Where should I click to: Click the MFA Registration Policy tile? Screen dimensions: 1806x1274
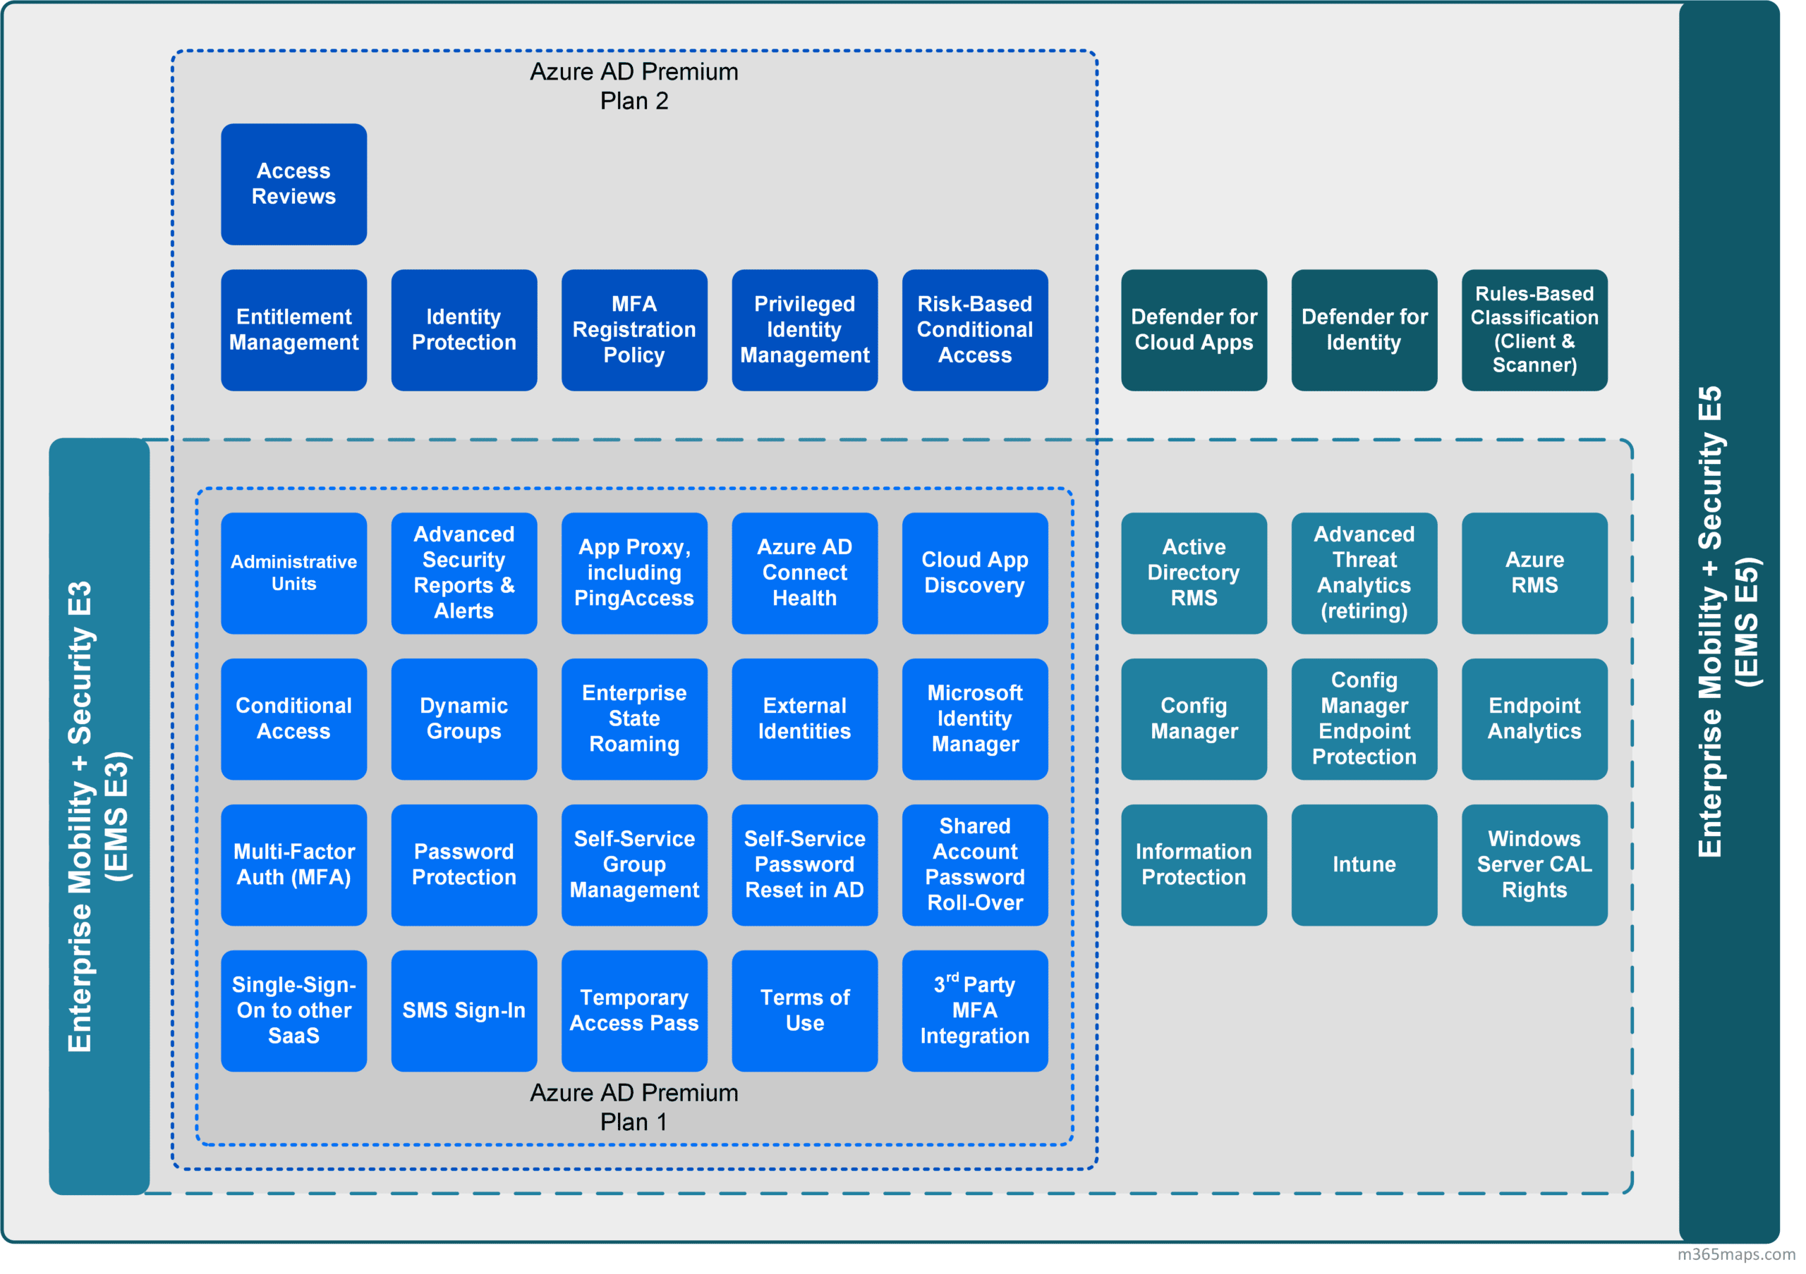coord(634,330)
